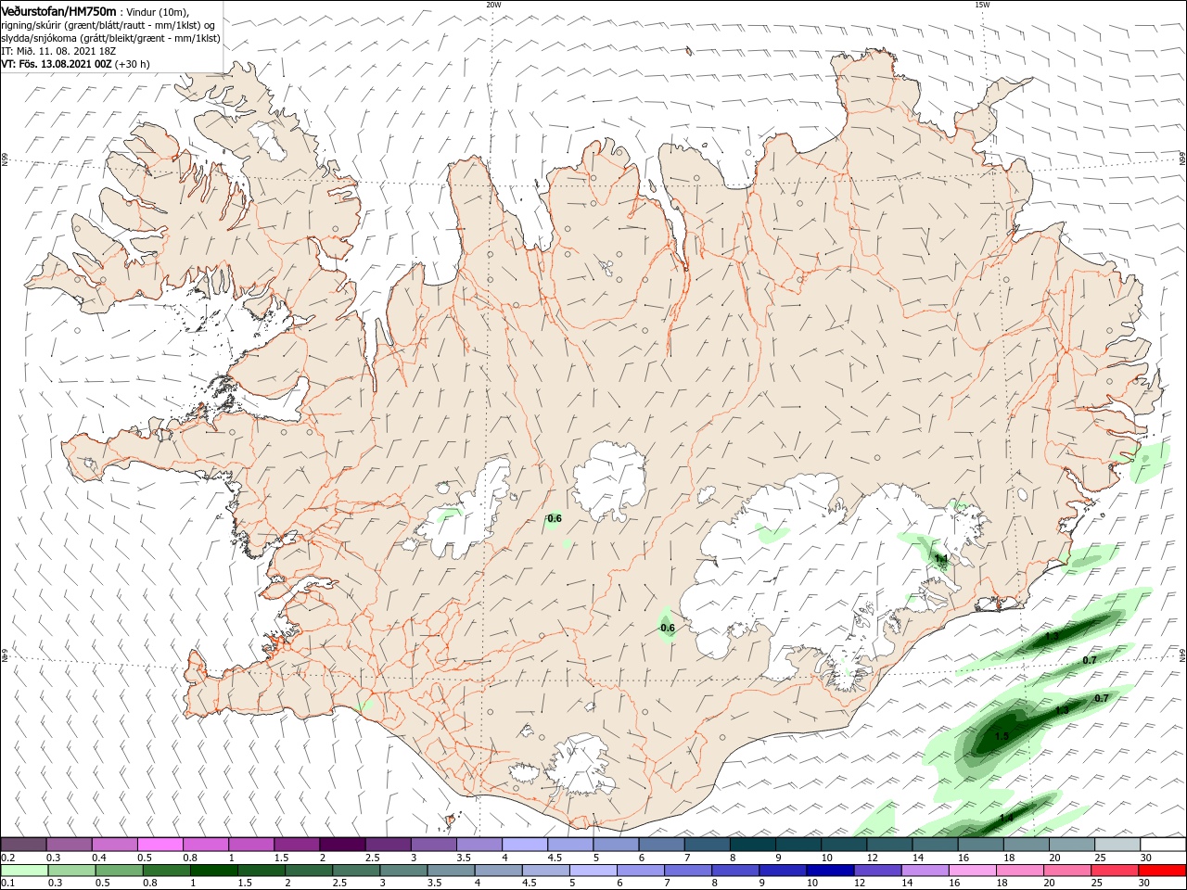Click the dull mauve 0.2 swatch in snow legend
The image size is (1187, 890).
24,844
